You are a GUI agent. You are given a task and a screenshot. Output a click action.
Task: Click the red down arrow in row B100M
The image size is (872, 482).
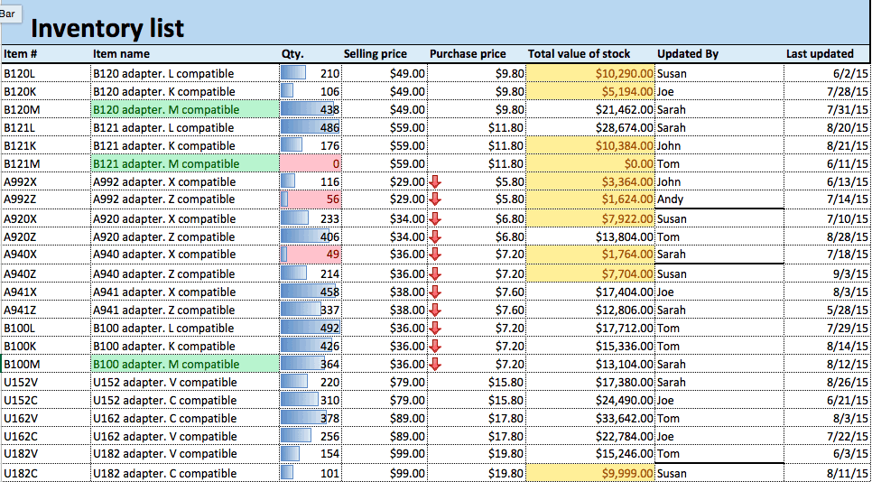[436, 365]
